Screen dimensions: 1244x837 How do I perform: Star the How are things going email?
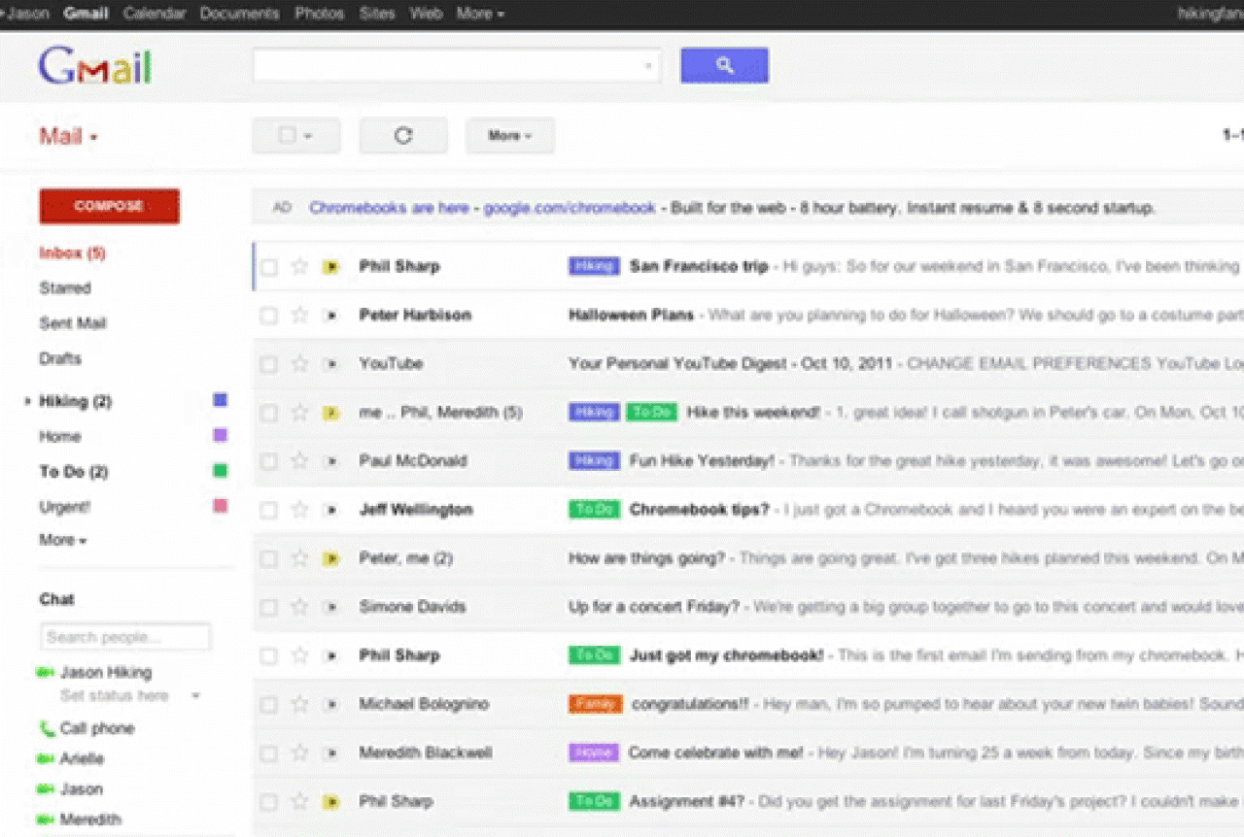[299, 558]
